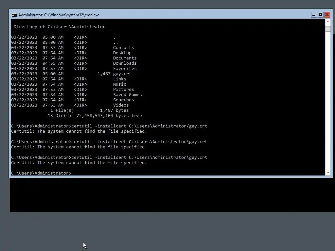Click the final empty 'C:\Users\Administrator>' prompt
This screenshot has width=335, height=251.
[41, 173]
